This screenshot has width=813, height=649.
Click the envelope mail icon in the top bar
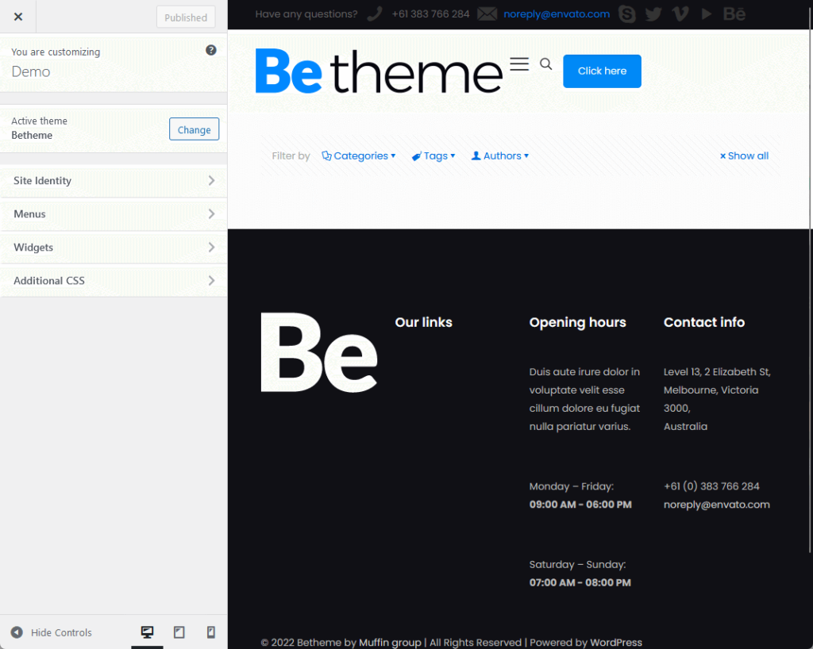pyautogui.click(x=487, y=14)
